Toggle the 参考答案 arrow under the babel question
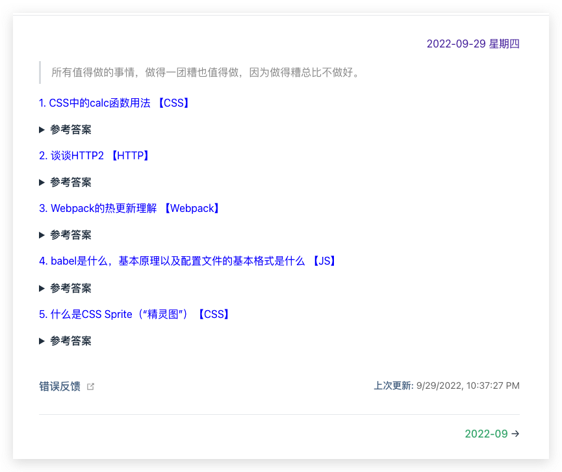The width and height of the screenshot is (562, 472). [42, 288]
